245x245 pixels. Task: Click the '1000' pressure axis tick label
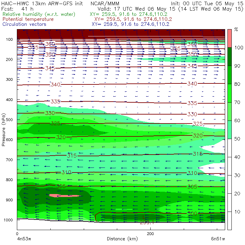(8, 220)
